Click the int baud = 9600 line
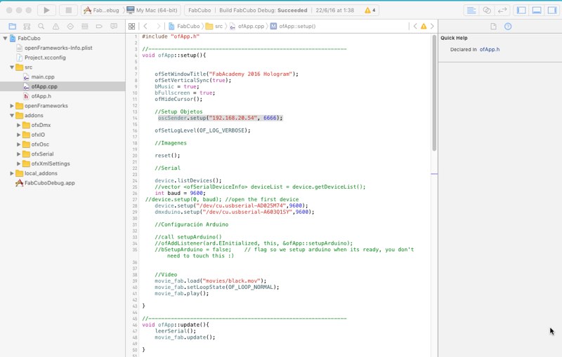Screen dimensions: 562x357 click(x=181, y=193)
